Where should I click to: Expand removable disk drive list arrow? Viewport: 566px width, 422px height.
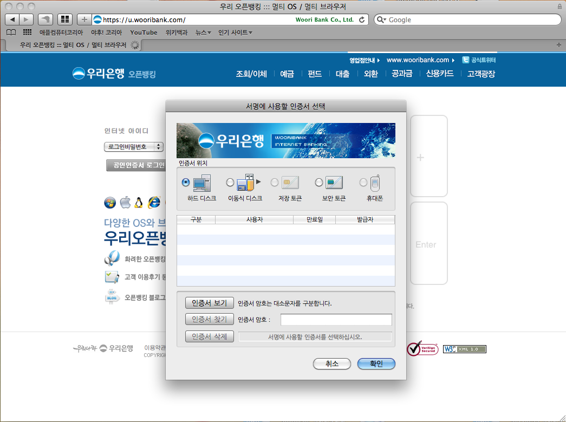point(258,182)
